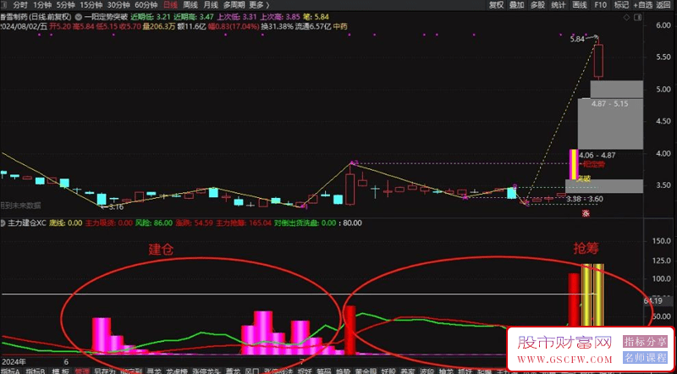Select the 60分钟 period tab
Image resolution: width=677 pixels, height=374 pixels.
[146, 5]
